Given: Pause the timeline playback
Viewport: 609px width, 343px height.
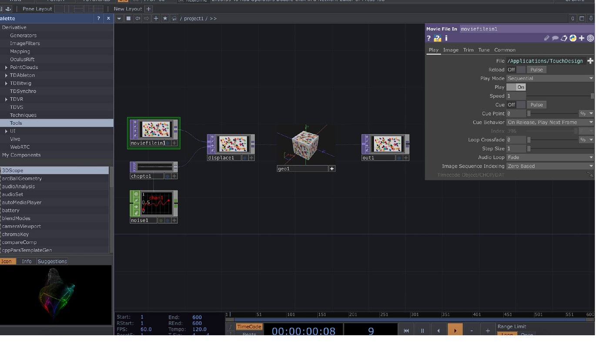Looking at the screenshot, I should [x=422, y=331].
